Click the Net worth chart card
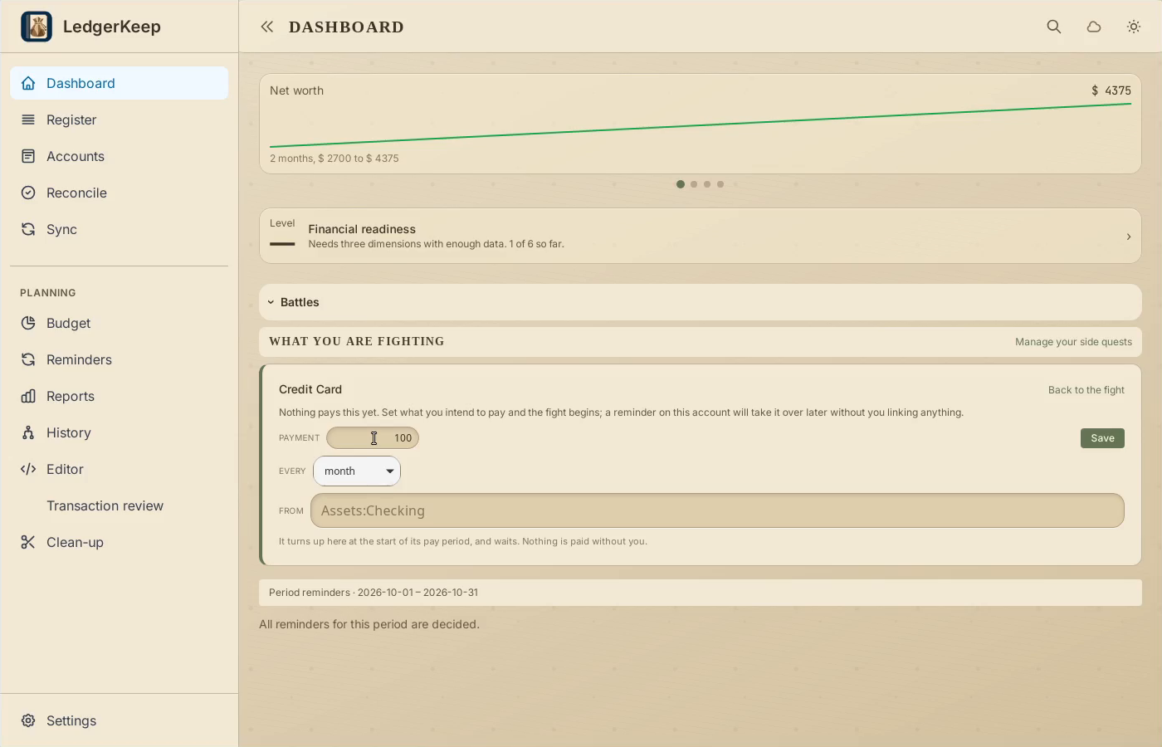The width and height of the screenshot is (1162, 747). (701, 124)
